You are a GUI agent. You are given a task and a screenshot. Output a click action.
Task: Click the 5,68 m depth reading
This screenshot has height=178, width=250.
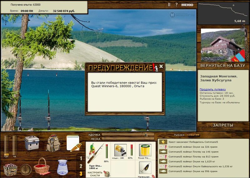(240, 21)
